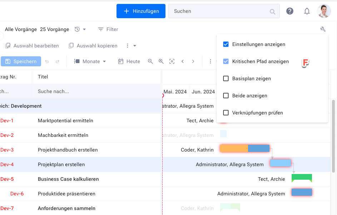Screen dimensions: 337x215
Task: Uncheck Einstellungen anzeigen checkbox
Action: click(x=226, y=45)
